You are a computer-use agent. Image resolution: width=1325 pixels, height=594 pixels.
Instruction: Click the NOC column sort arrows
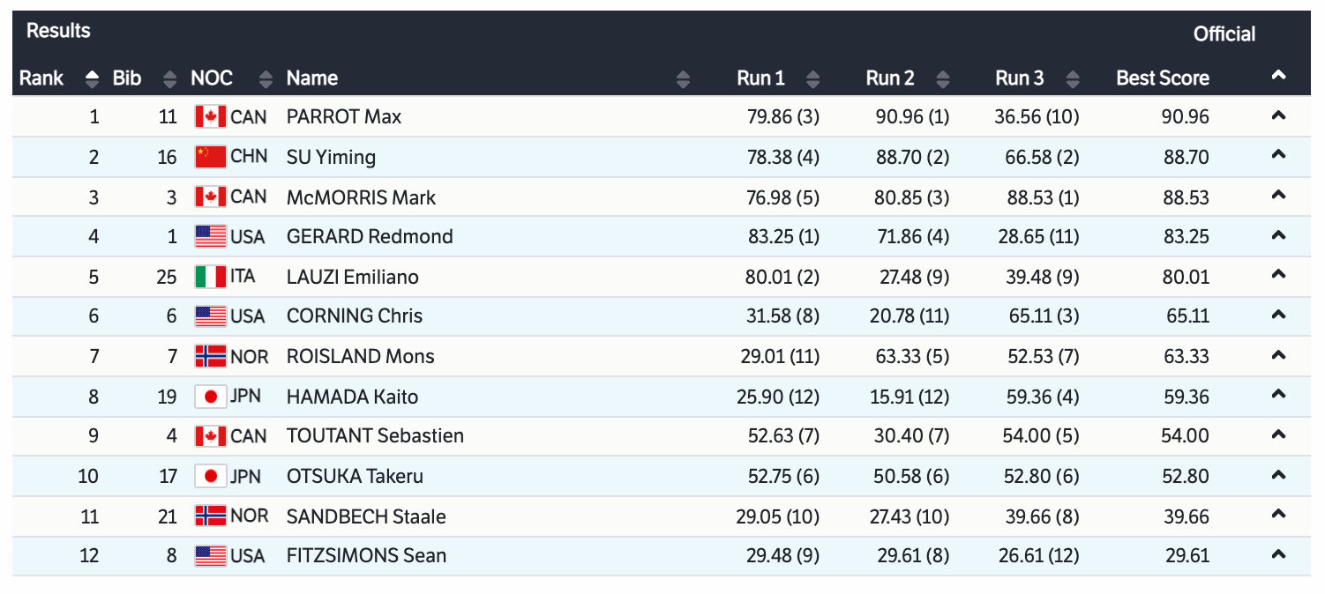coord(266,79)
